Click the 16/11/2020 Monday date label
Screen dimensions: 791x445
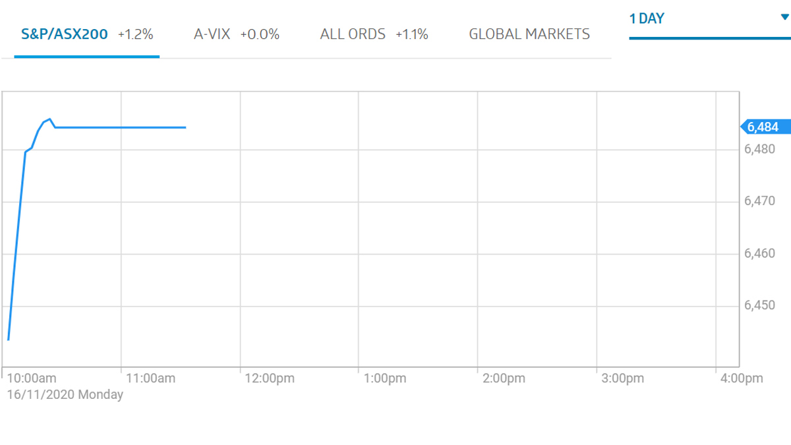[x=65, y=395]
